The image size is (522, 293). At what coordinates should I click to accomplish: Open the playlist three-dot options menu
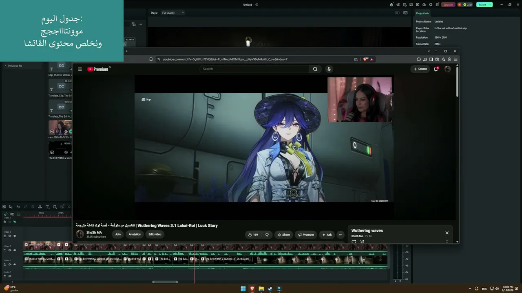[x=447, y=242]
